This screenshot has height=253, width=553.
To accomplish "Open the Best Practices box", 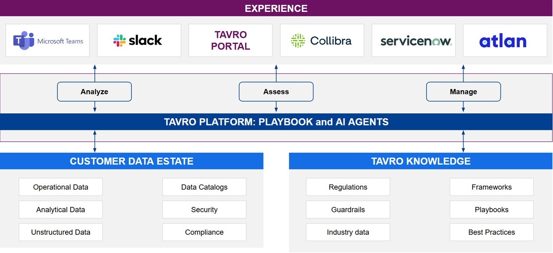I will coord(492,232).
